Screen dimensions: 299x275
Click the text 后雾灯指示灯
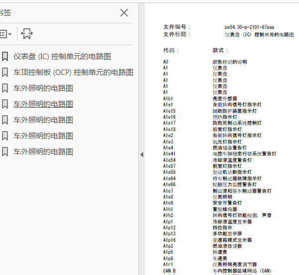tap(227, 130)
